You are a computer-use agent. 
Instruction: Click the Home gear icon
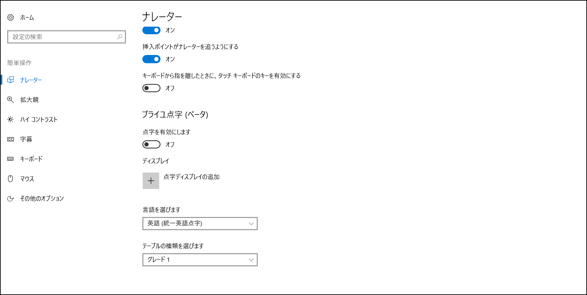[11, 17]
